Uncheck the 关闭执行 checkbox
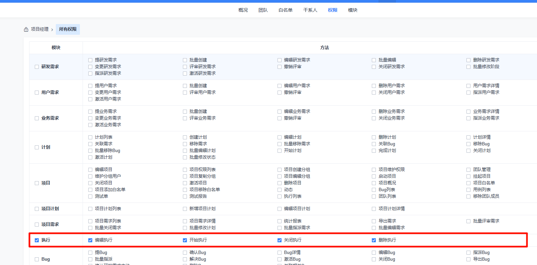 click(280, 240)
